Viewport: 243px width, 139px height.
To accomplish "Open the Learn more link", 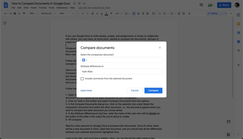I will click(86, 91).
